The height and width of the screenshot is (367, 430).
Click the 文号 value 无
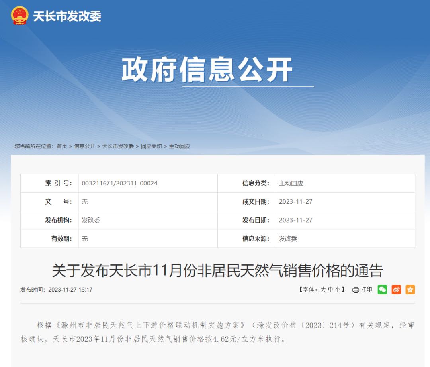(85, 201)
